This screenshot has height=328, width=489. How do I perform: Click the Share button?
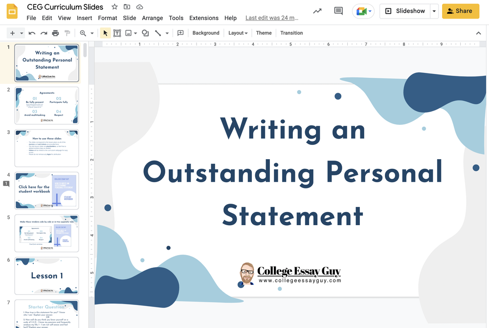pos(460,11)
